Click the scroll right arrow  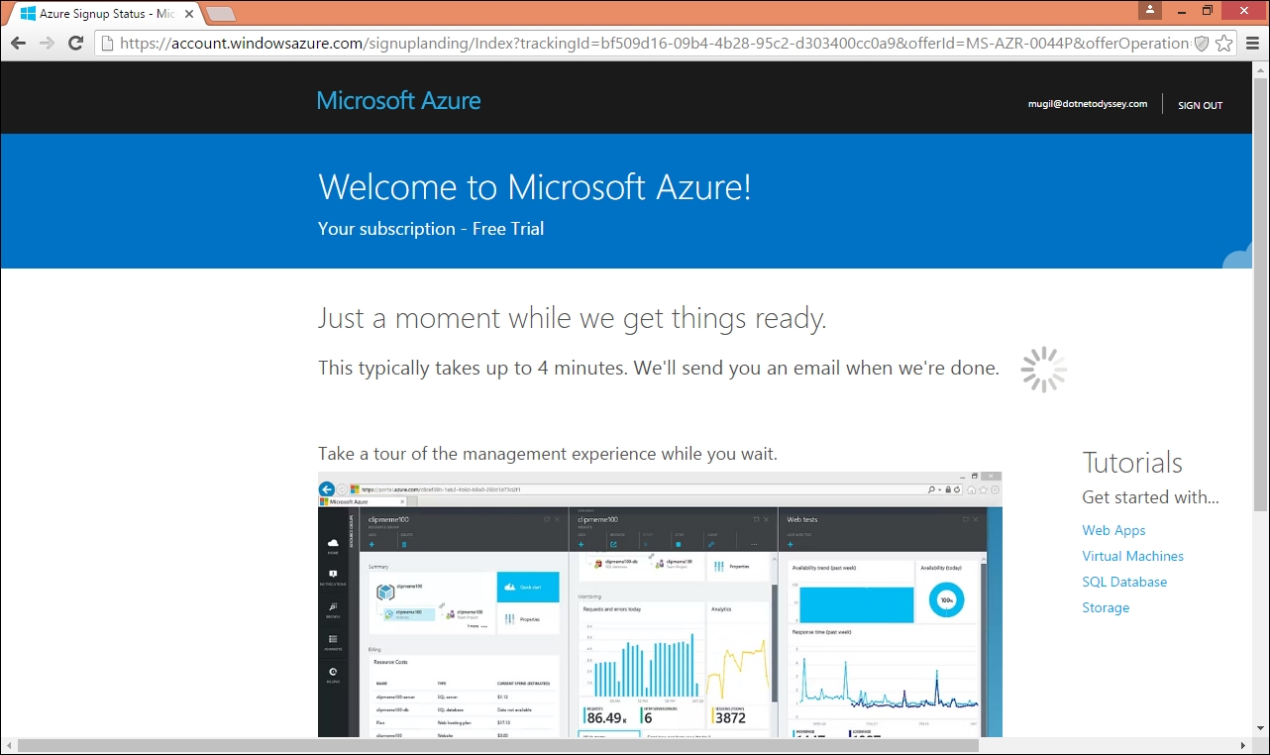click(1244, 745)
